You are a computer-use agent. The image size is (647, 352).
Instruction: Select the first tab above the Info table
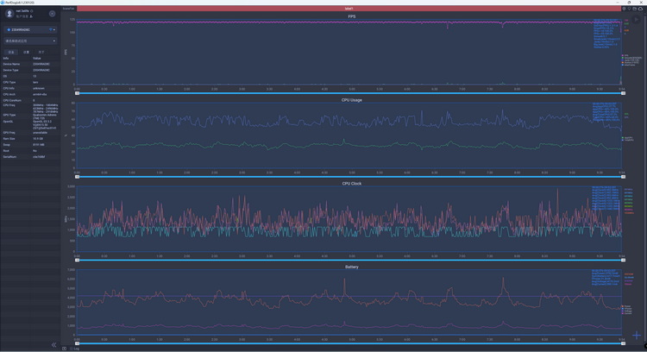click(x=11, y=52)
